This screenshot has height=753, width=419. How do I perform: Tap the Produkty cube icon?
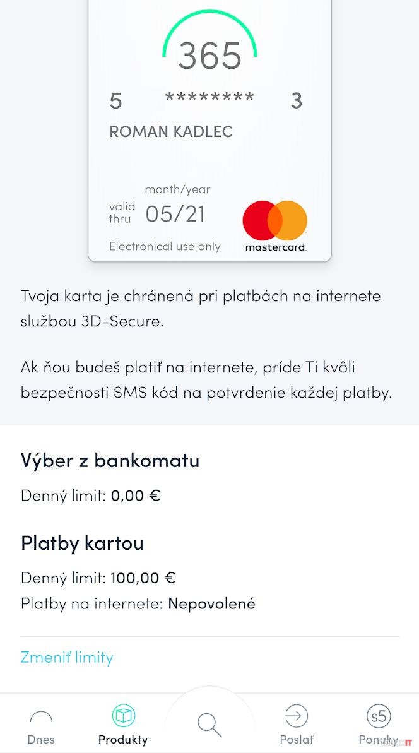[x=123, y=716]
